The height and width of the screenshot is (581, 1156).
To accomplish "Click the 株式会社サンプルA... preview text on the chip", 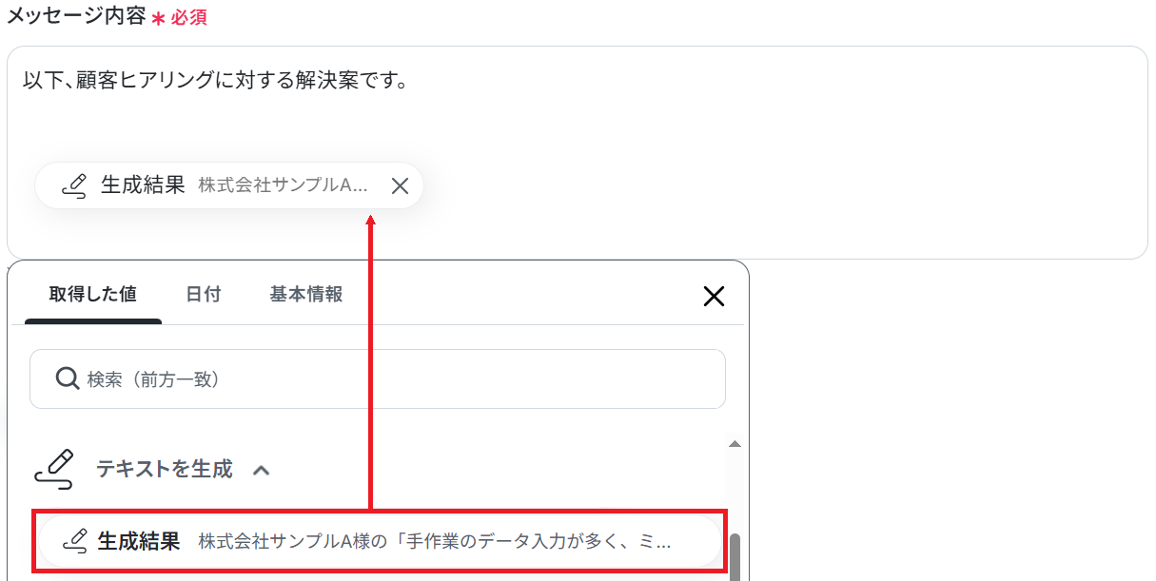I will click(x=283, y=185).
